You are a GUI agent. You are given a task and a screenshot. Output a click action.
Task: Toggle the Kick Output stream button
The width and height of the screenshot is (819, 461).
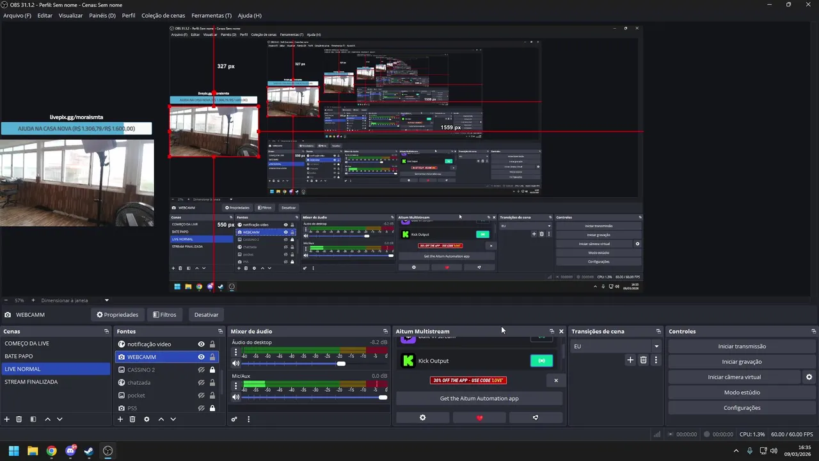(541, 360)
